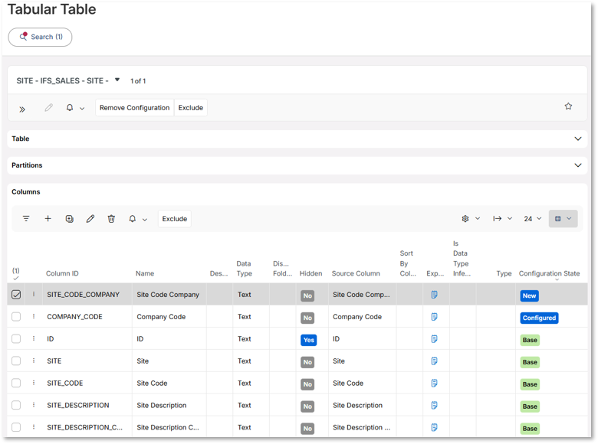The image size is (598, 444).
Task: Open the Columns list filter icon
Action: coord(26,219)
